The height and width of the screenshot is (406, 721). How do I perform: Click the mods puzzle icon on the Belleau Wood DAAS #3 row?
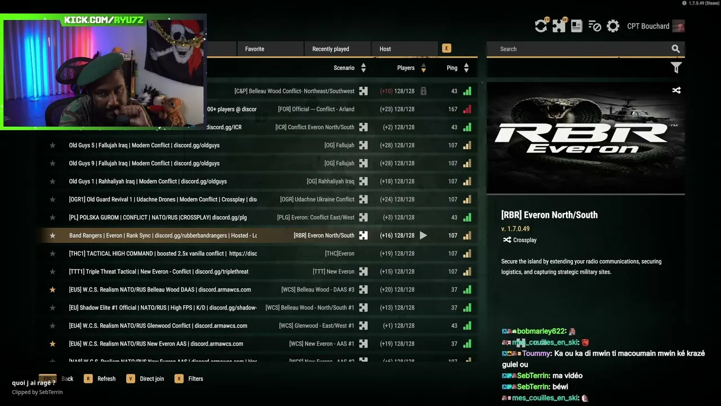363,289
